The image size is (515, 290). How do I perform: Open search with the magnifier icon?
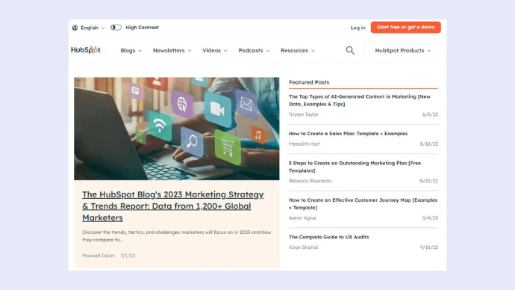point(350,50)
